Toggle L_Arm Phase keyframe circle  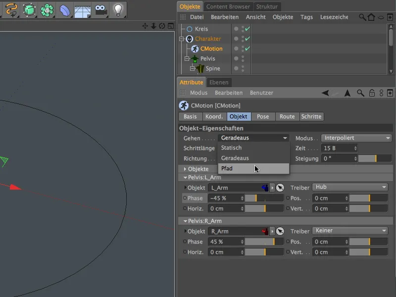tap(185, 198)
